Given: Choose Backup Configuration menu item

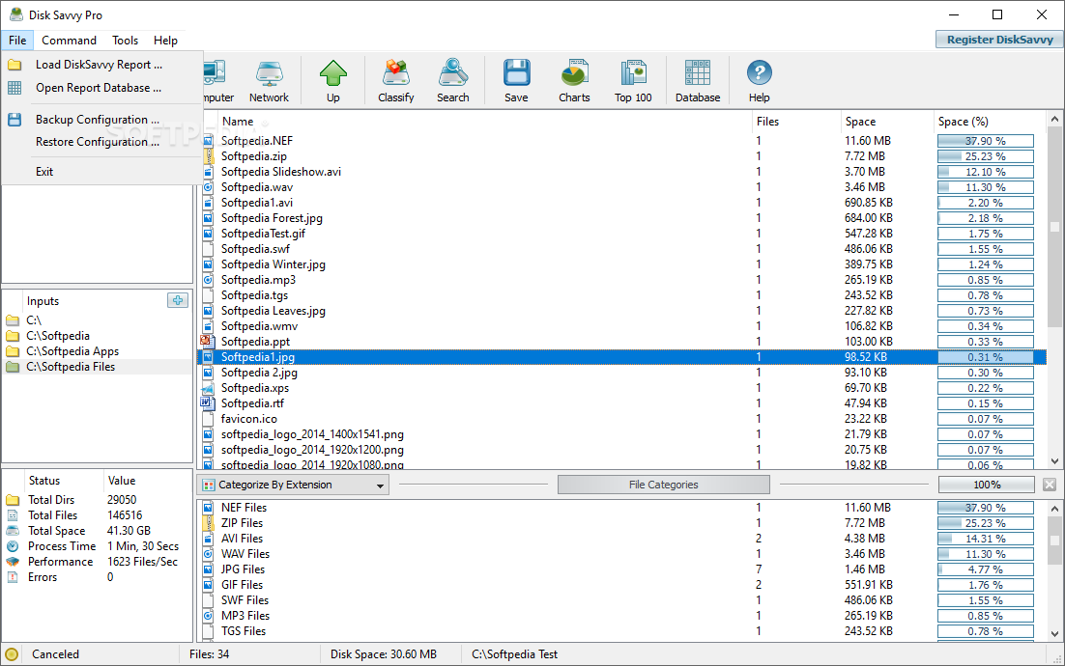Looking at the screenshot, I should pyautogui.click(x=101, y=120).
